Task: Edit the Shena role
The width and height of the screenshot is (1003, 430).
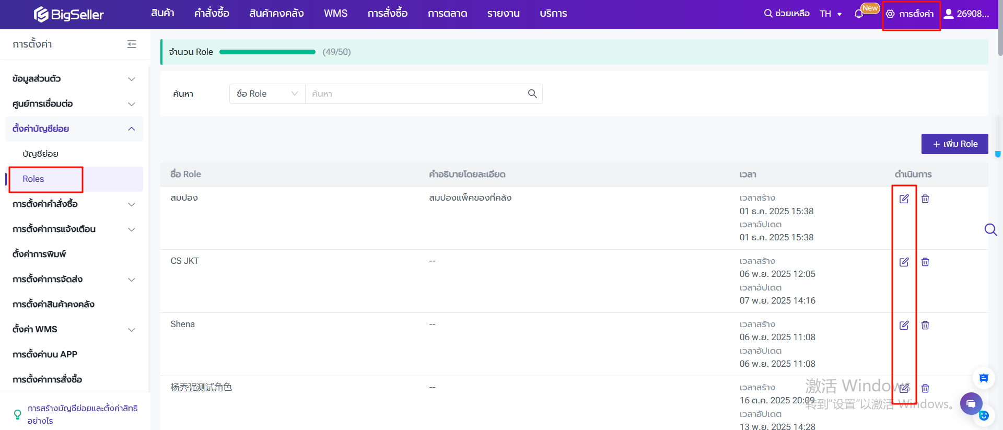Action: [904, 325]
